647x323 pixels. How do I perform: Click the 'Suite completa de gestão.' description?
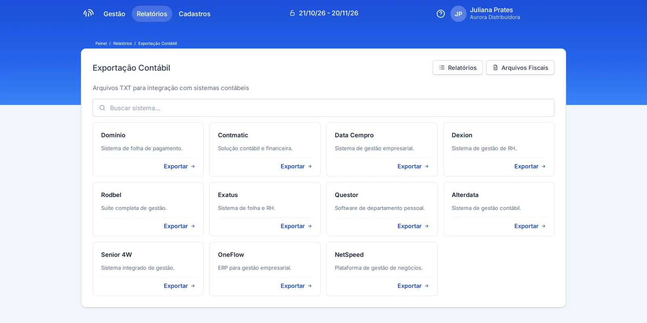point(134,208)
